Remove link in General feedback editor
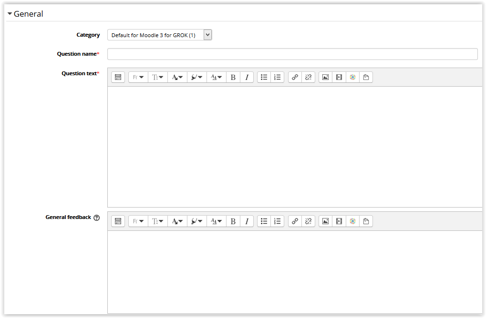The width and height of the screenshot is (486, 318). click(x=308, y=221)
